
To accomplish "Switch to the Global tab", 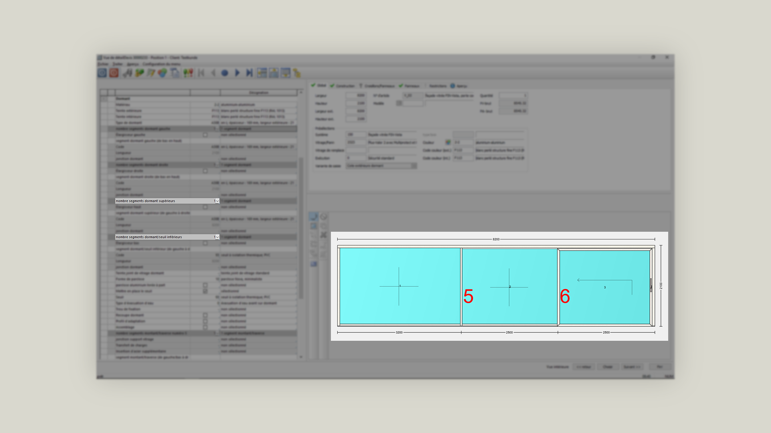I will pos(319,85).
